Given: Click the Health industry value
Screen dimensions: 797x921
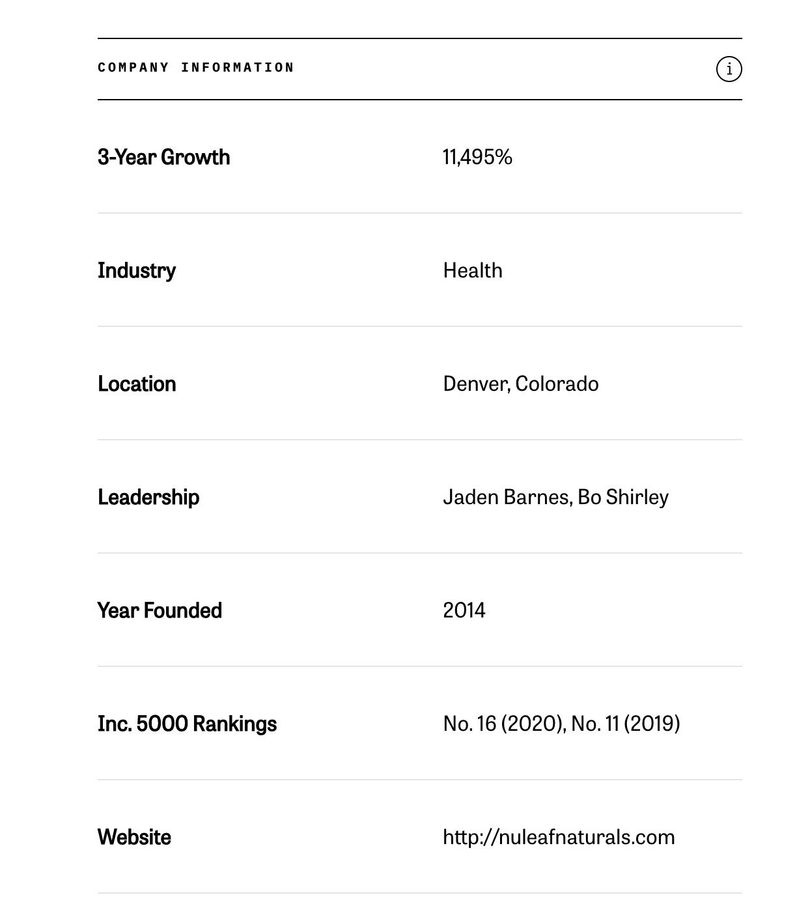Looking at the screenshot, I should tap(473, 270).
